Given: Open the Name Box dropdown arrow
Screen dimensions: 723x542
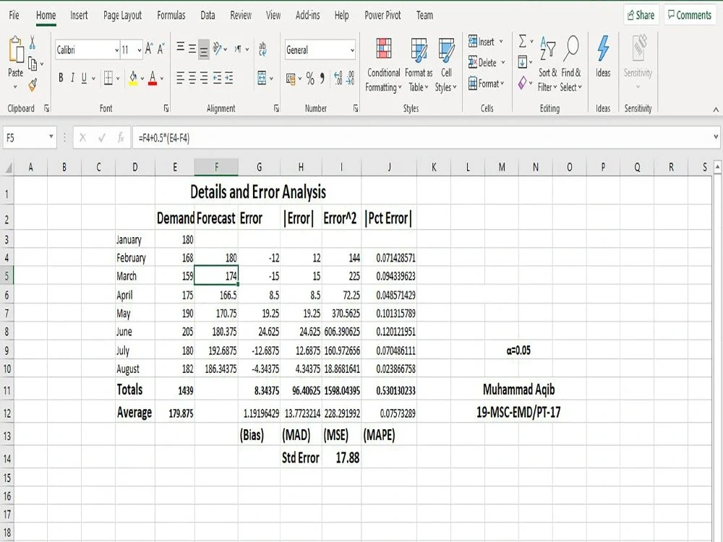Looking at the screenshot, I should point(51,137).
